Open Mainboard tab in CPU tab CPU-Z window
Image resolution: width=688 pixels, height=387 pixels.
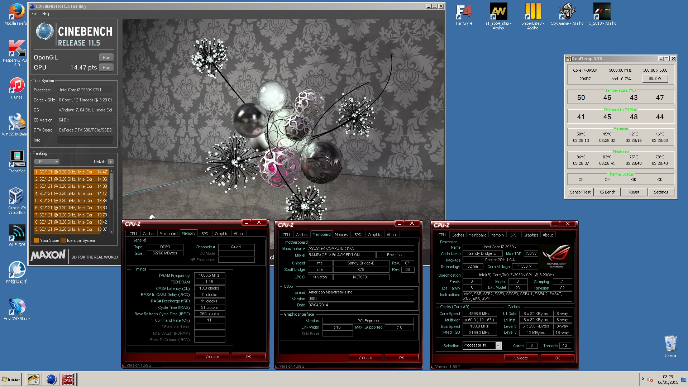(477, 235)
